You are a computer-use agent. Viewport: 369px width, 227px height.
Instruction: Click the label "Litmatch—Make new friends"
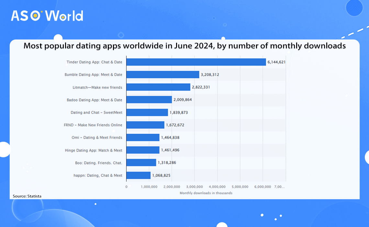(97, 87)
